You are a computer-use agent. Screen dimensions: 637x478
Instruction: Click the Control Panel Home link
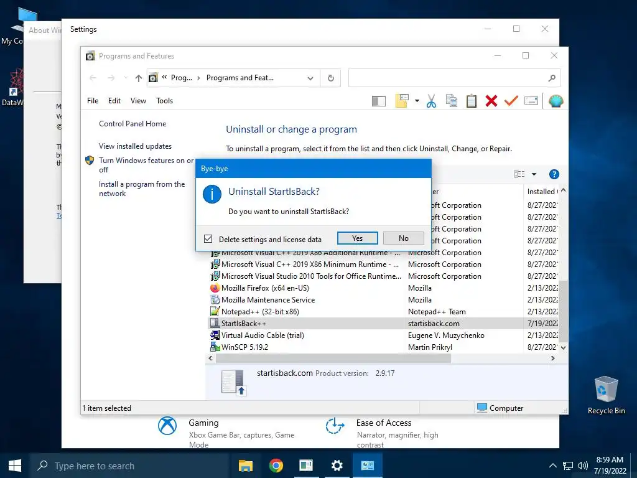coord(133,124)
